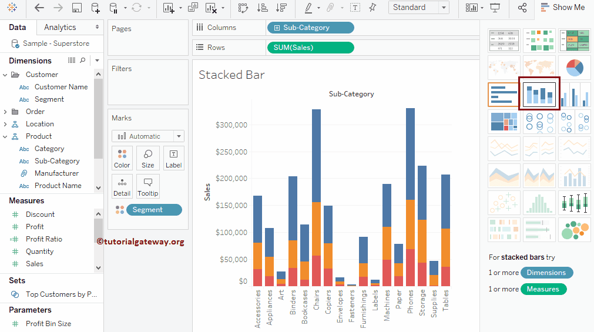Click the Add New Data Source icon
The width and height of the screenshot is (594, 332).
(x=95, y=8)
